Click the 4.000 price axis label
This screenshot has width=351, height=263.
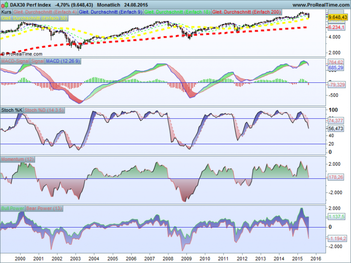tap(335, 37)
